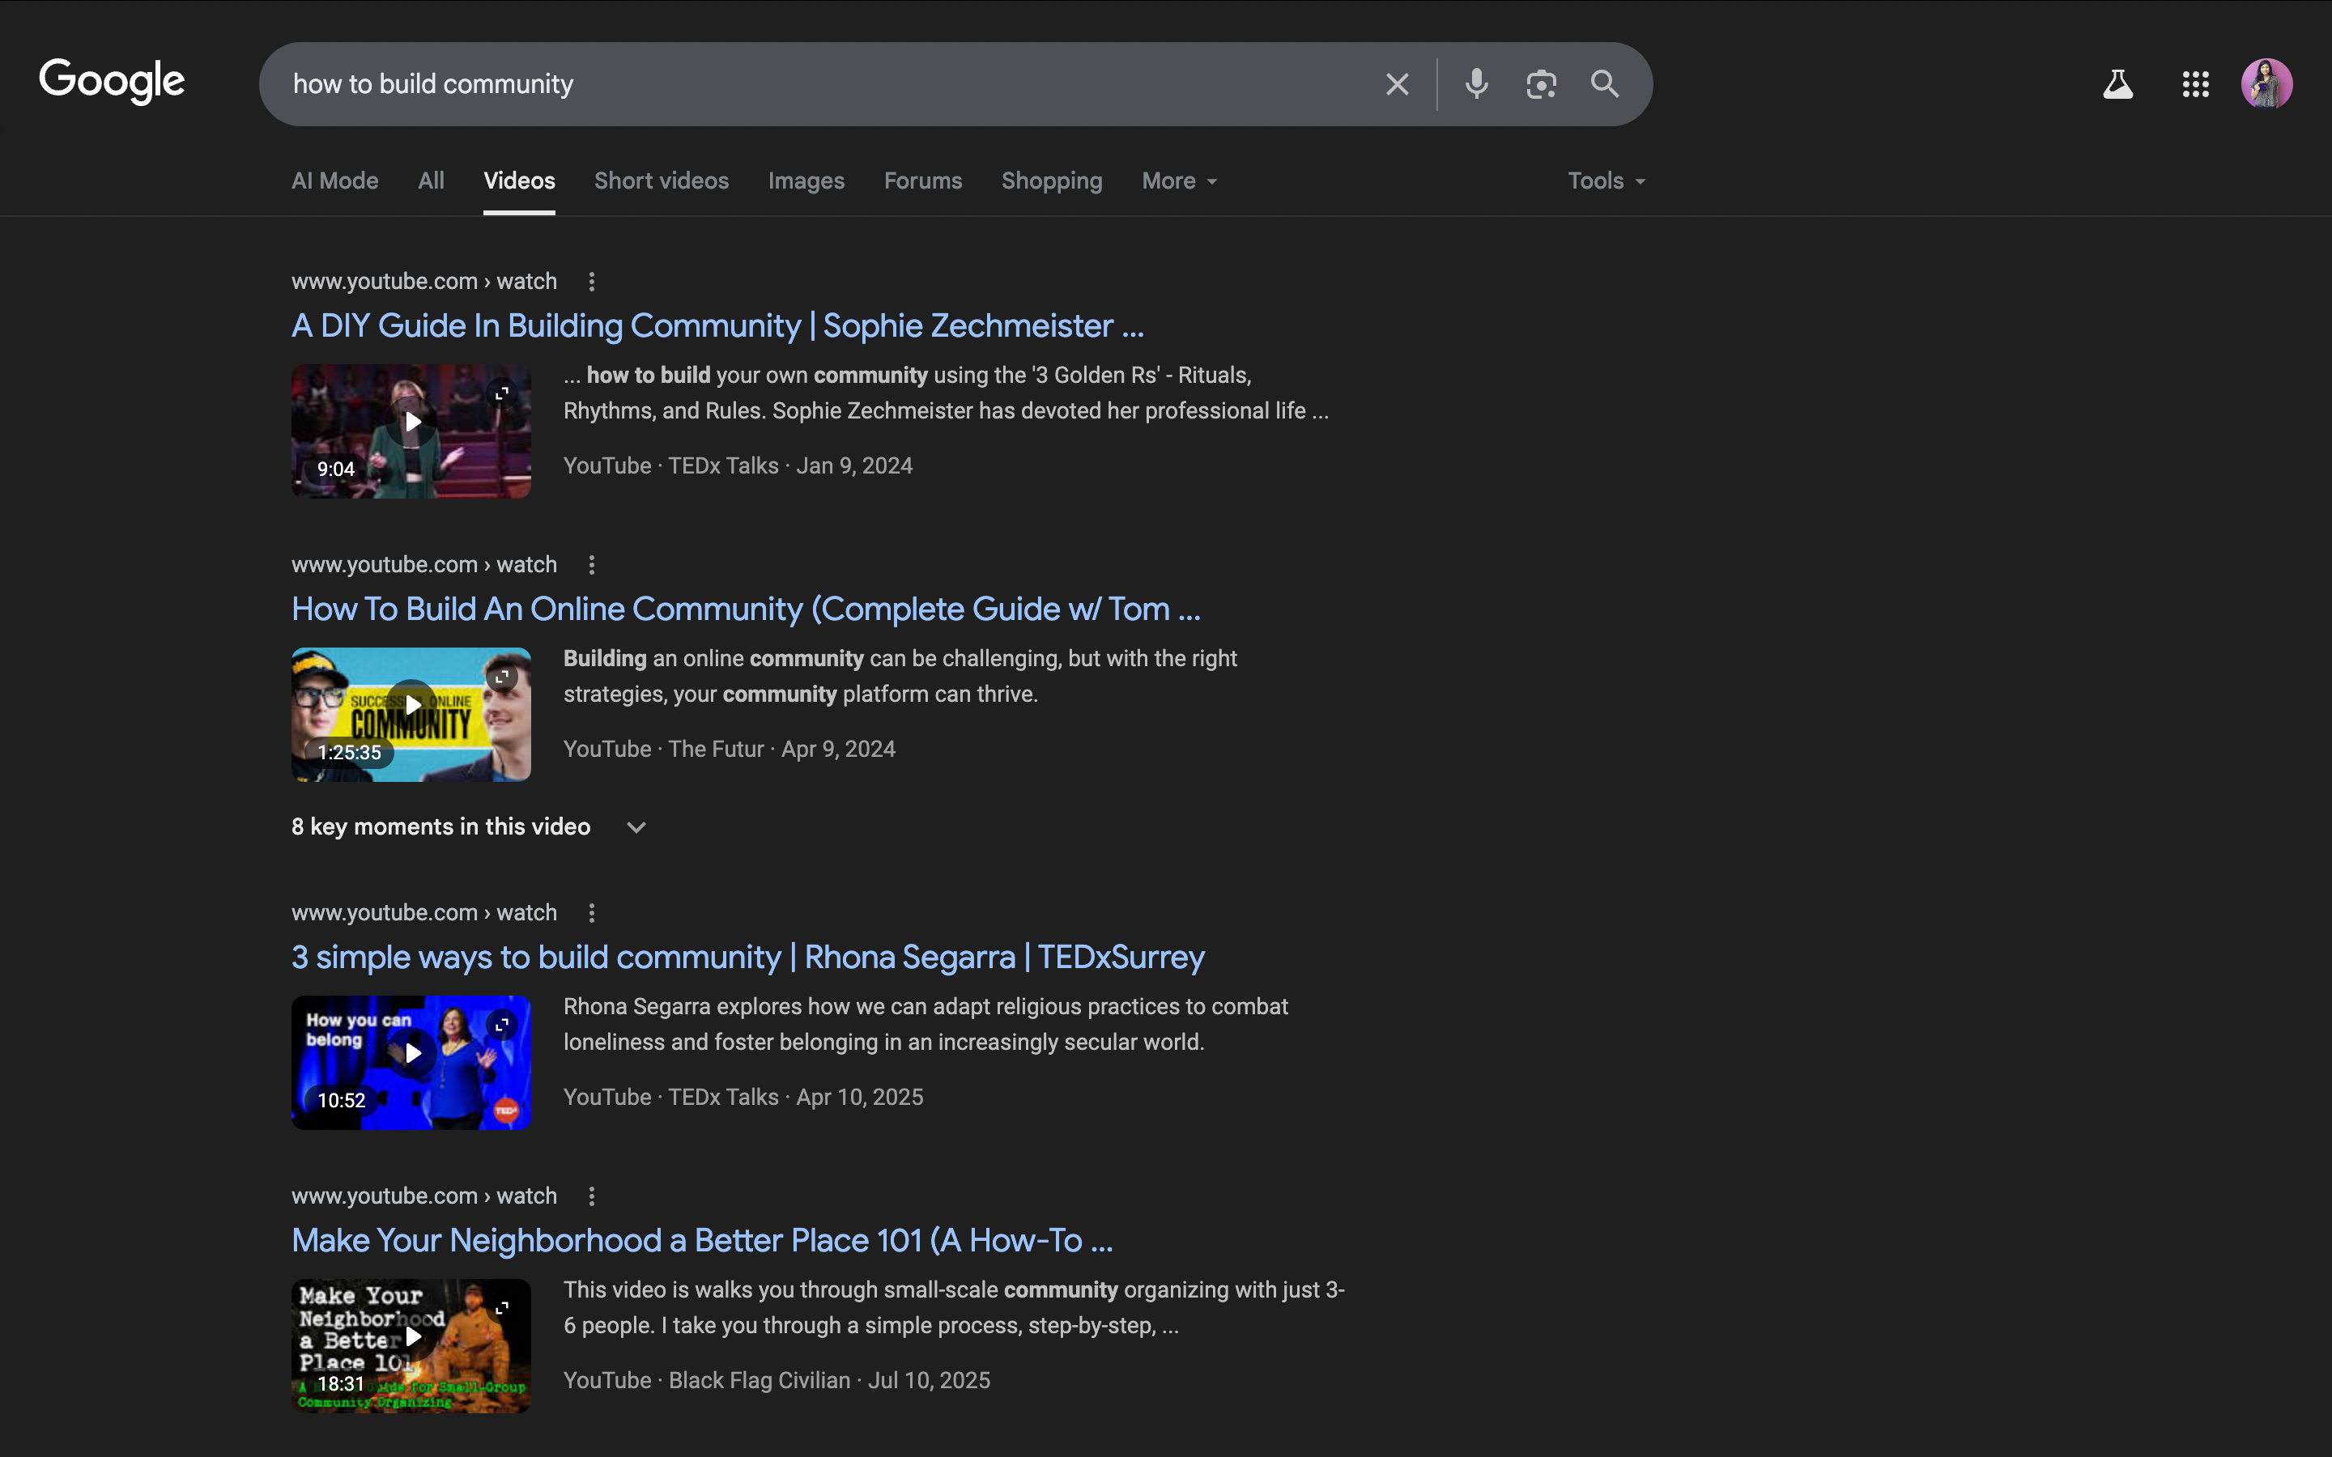Switch to the Short videos tab
This screenshot has width=2332, height=1457.
[x=661, y=181]
